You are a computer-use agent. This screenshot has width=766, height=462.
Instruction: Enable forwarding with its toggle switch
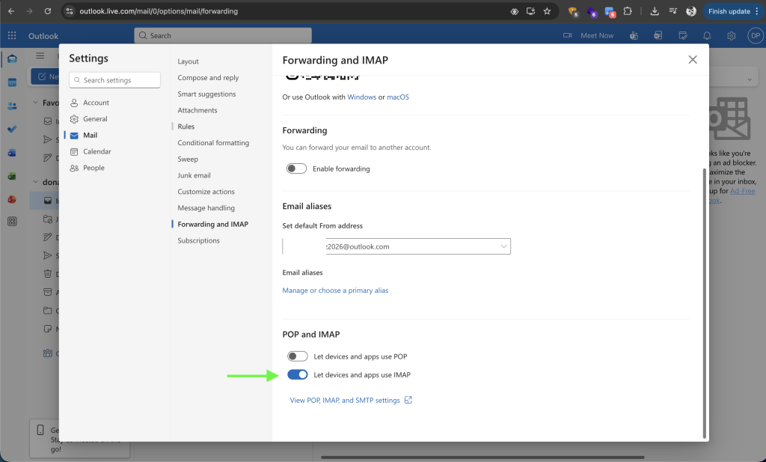(296, 168)
